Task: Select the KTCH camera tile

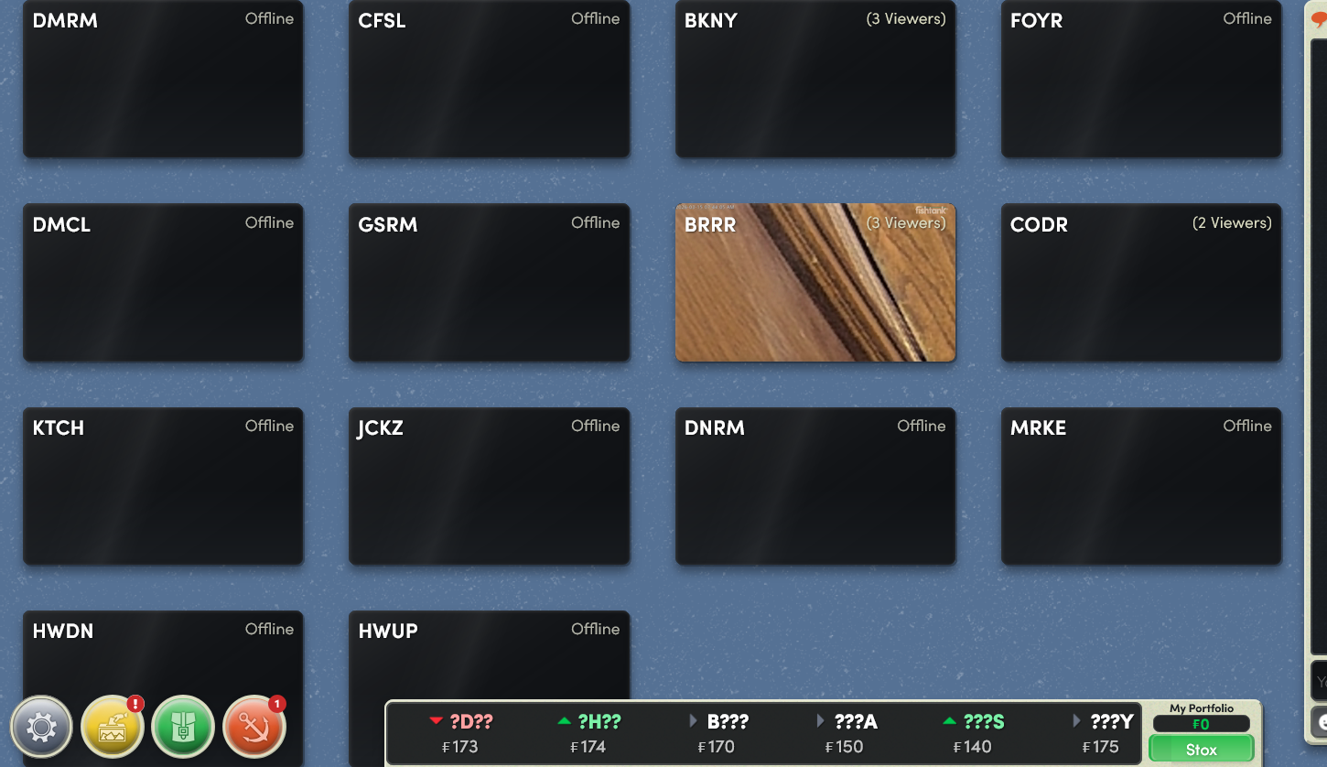Action: point(163,486)
